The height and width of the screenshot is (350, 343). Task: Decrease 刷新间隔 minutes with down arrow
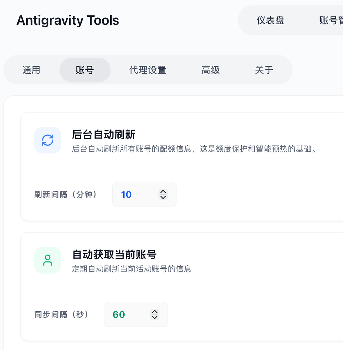pyautogui.click(x=163, y=197)
